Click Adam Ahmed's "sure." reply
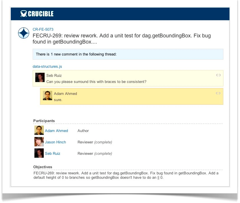 (58, 100)
